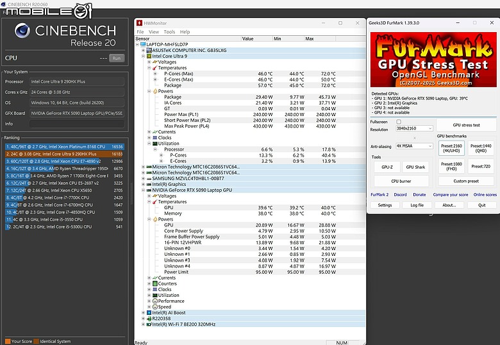Open the Help menu in HWMonitor
The image size is (500, 345).
pyautogui.click(x=185, y=32)
